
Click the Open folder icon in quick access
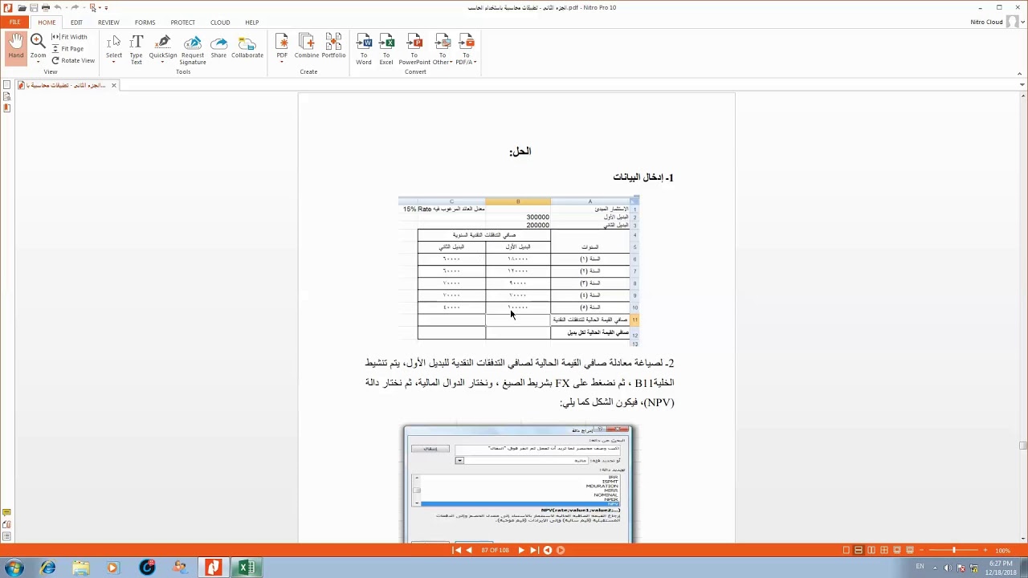pos(22,8)
